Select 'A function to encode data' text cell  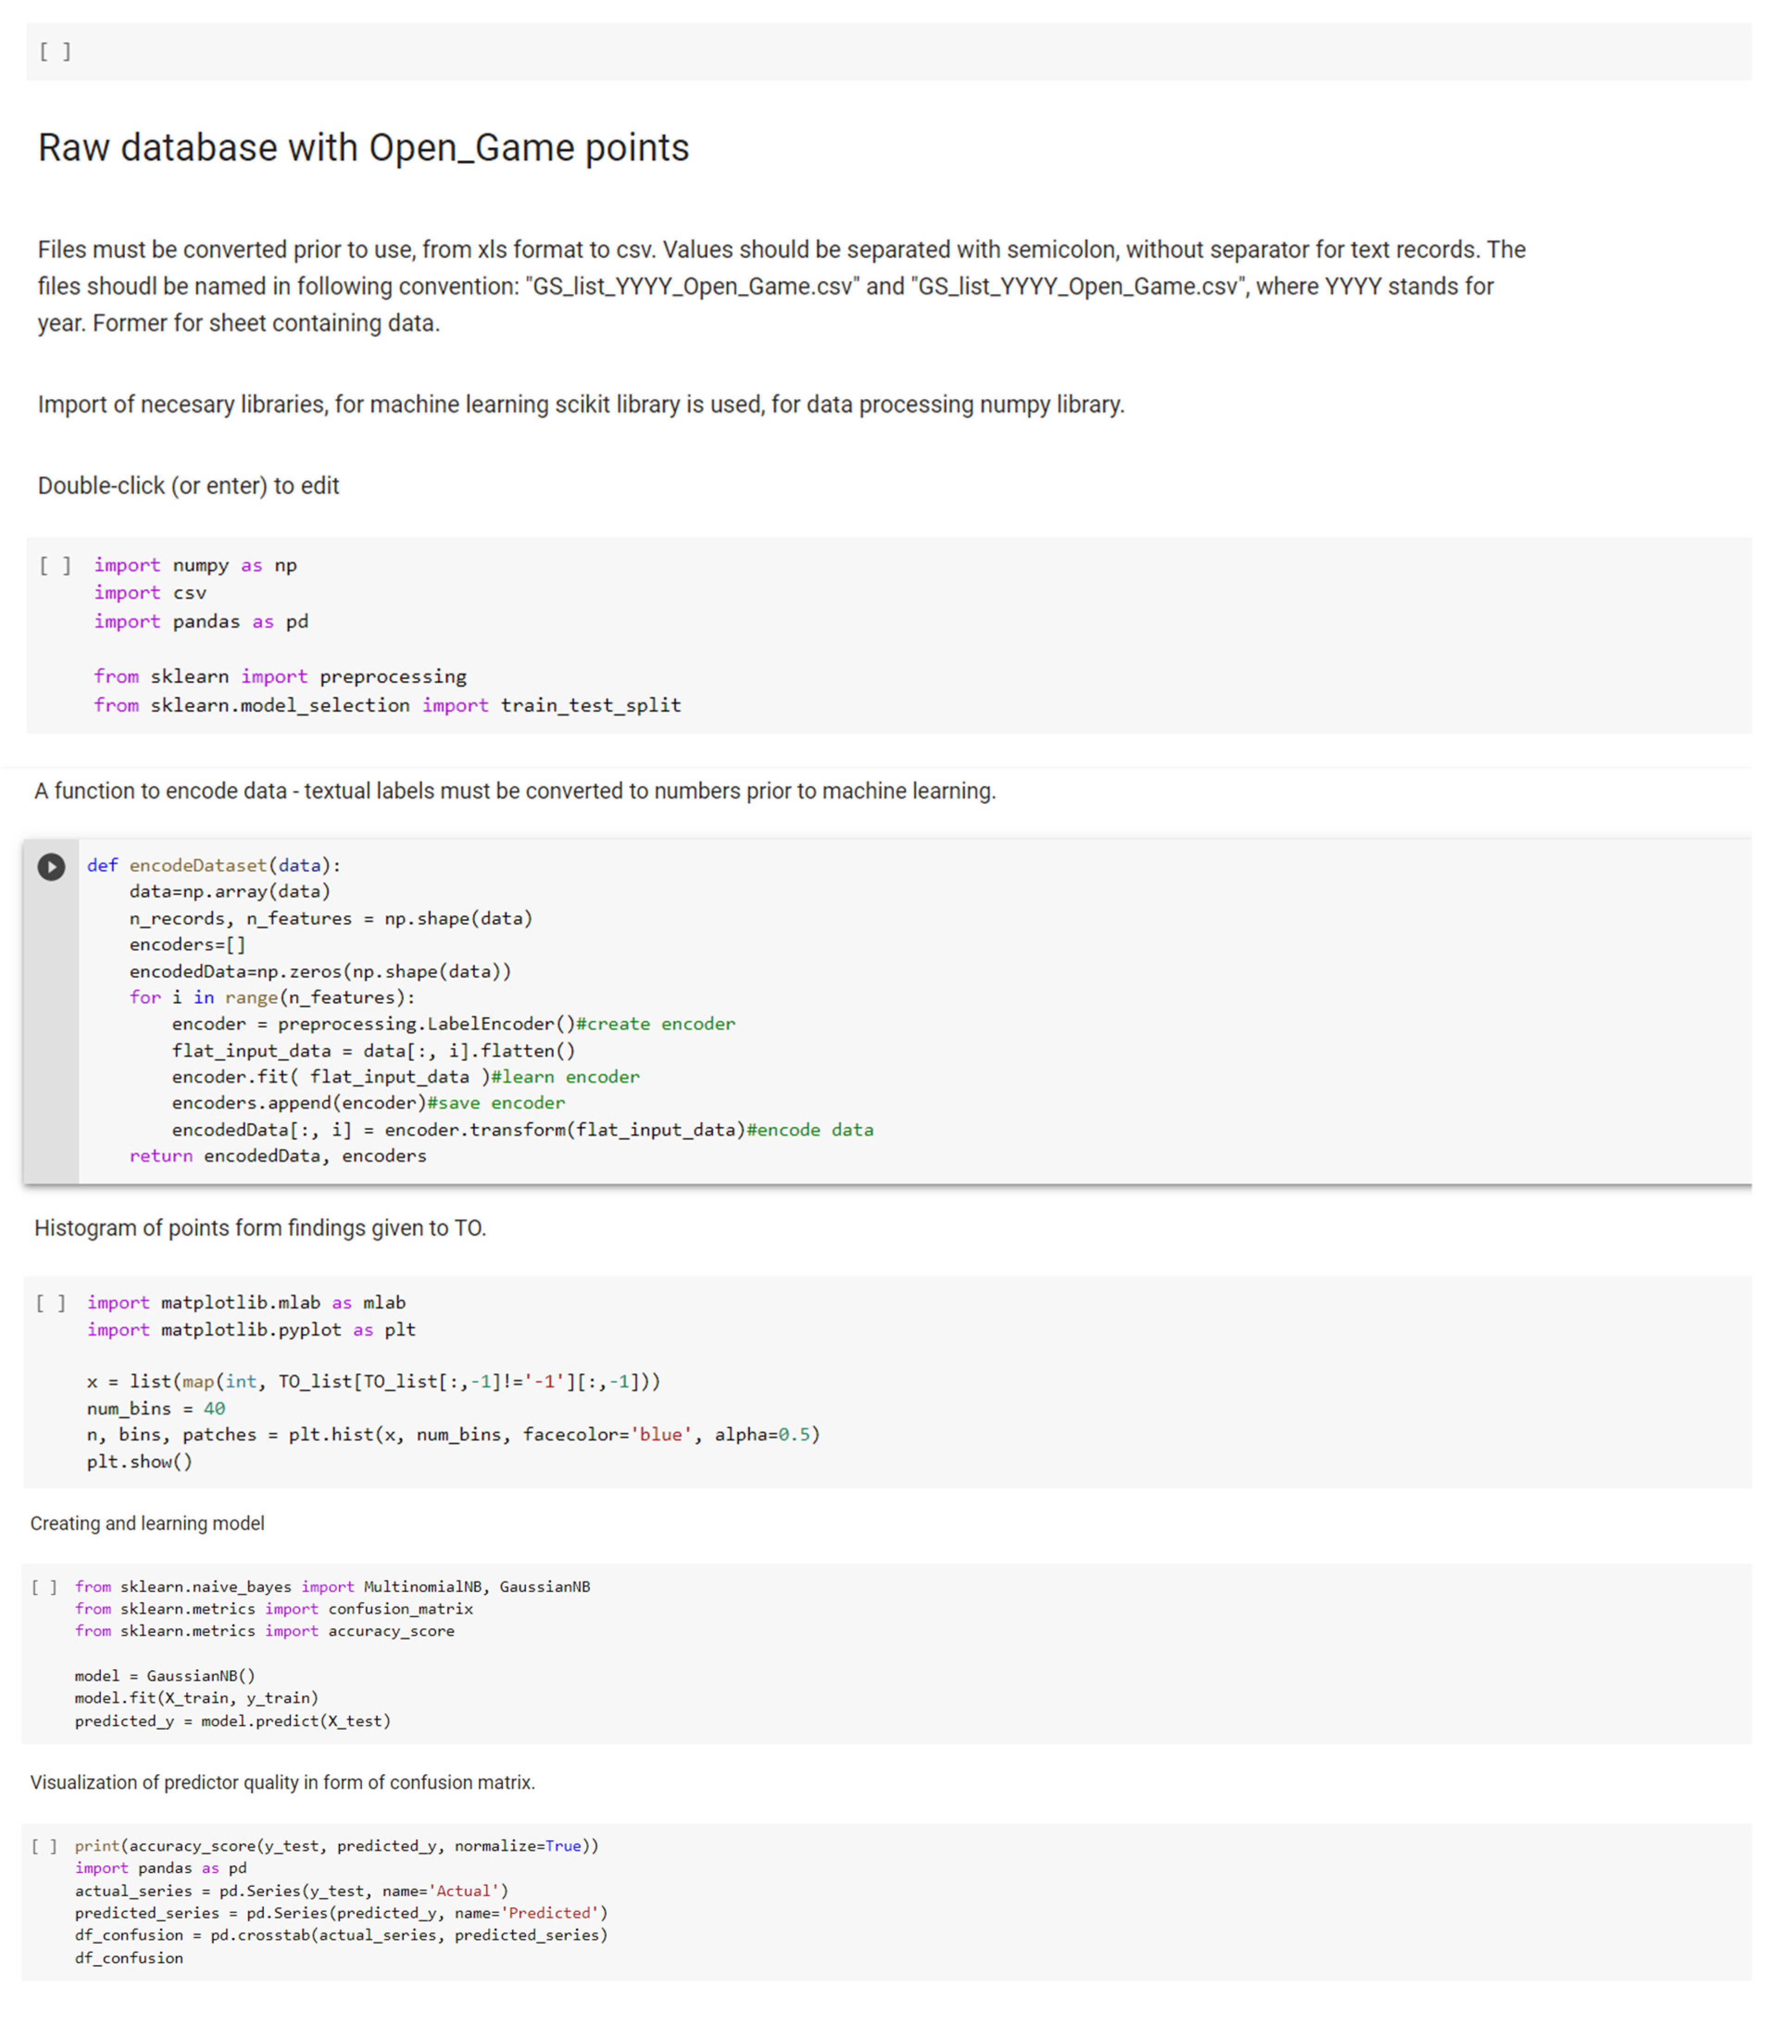pyautogui.click(x=514, y=791)
